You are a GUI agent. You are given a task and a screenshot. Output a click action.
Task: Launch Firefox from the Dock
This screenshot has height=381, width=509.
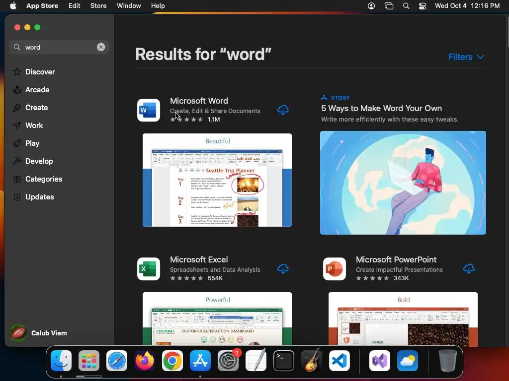145,361
